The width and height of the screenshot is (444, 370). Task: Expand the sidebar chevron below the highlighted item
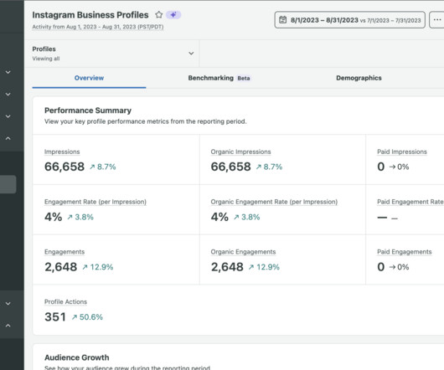coord(8,304)
